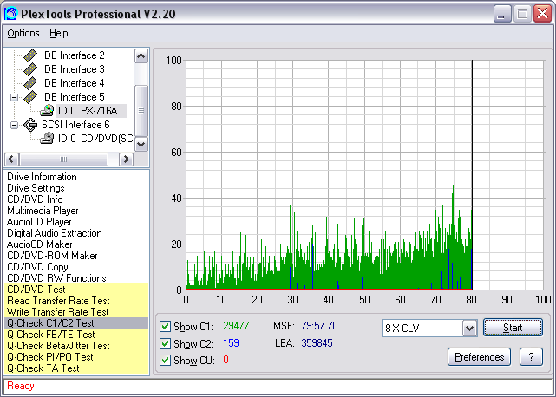Select IDE Interface 2 in device tree

click(x=73, y=55)
